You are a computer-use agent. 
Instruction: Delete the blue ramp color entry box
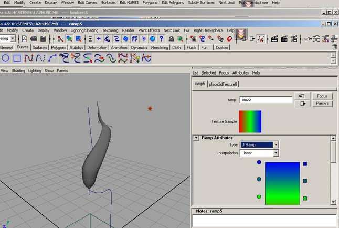pos(305,164)
